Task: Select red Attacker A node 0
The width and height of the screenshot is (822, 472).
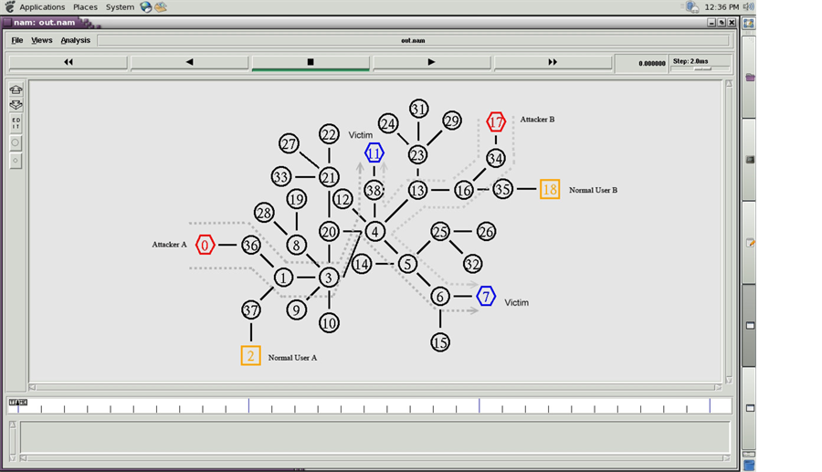Action: coord(205,245)
